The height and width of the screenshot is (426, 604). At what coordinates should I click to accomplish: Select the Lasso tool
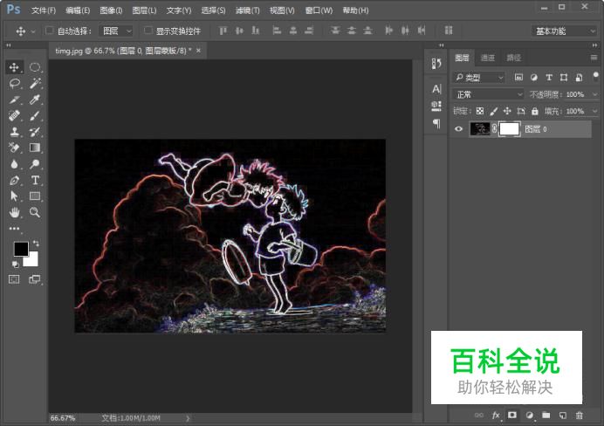point(15,83)
